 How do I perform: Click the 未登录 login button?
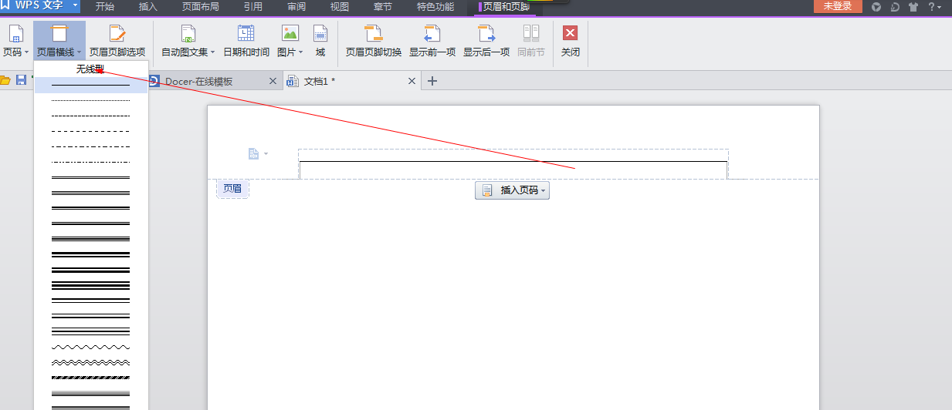[838, 6]
